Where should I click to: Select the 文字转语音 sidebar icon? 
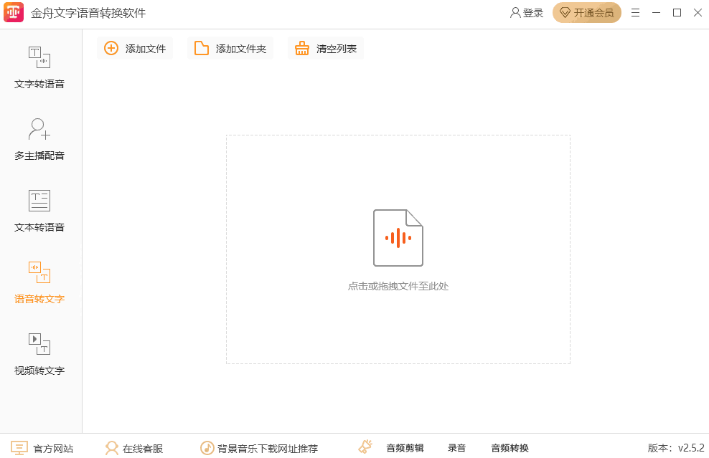tap(39, 68)
